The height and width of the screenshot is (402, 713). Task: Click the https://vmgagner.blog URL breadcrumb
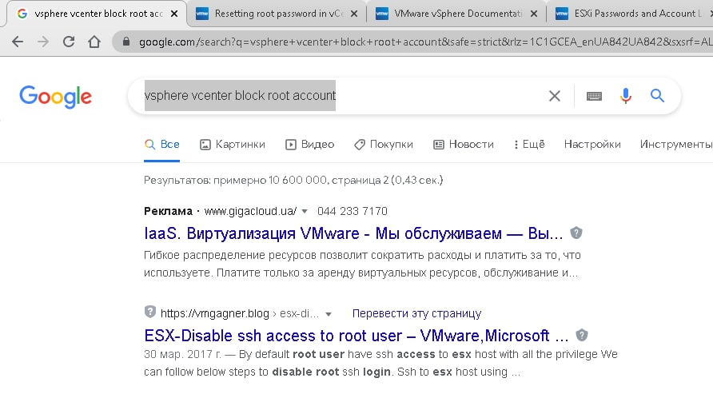tap(215, 314)
